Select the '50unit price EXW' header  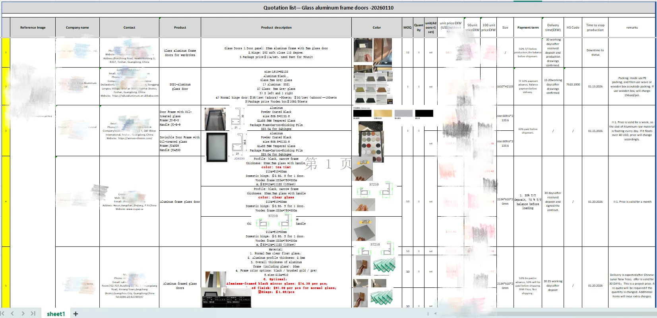click(472, 27)
